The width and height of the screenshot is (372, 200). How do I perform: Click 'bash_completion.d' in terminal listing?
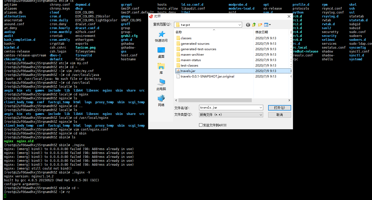20,40
